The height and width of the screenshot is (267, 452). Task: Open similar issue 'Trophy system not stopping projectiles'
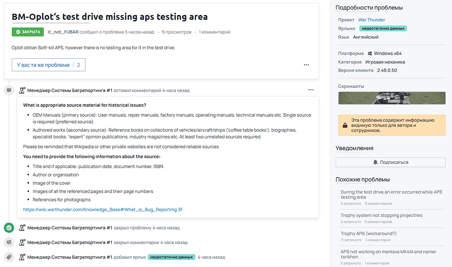[381, 215]
